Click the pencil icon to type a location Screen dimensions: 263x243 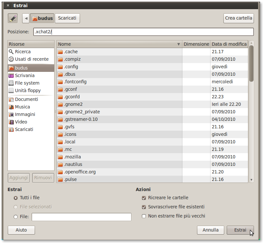click(x=12, y=18)
